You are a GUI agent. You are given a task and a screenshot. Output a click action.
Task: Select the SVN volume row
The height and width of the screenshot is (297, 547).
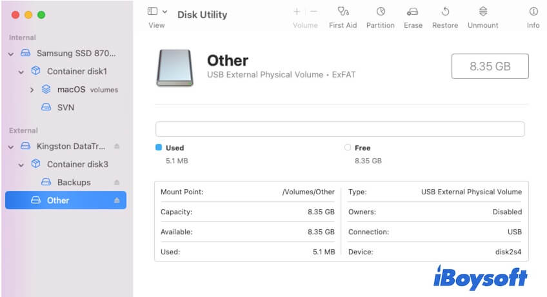pos(66,107)
